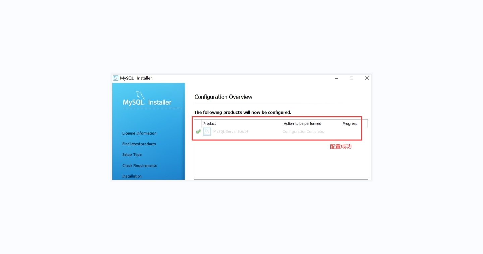
Task: Maximize the MySQL Installer window
Action: point(352,78)
